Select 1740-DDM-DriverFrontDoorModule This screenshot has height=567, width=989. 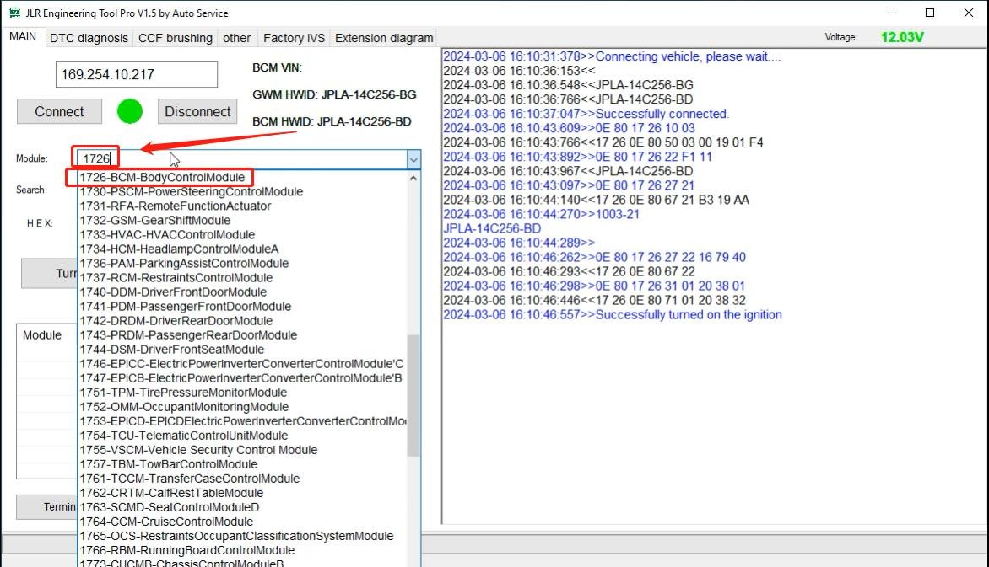coord(242,292)
